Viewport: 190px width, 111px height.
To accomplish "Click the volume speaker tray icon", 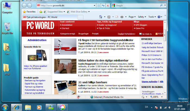I will coord(170,107).
